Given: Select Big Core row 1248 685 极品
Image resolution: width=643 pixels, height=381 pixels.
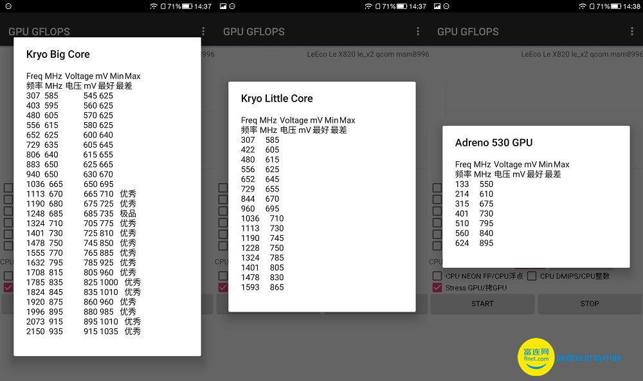Looking at the screenshot, I should pos(81,213).
